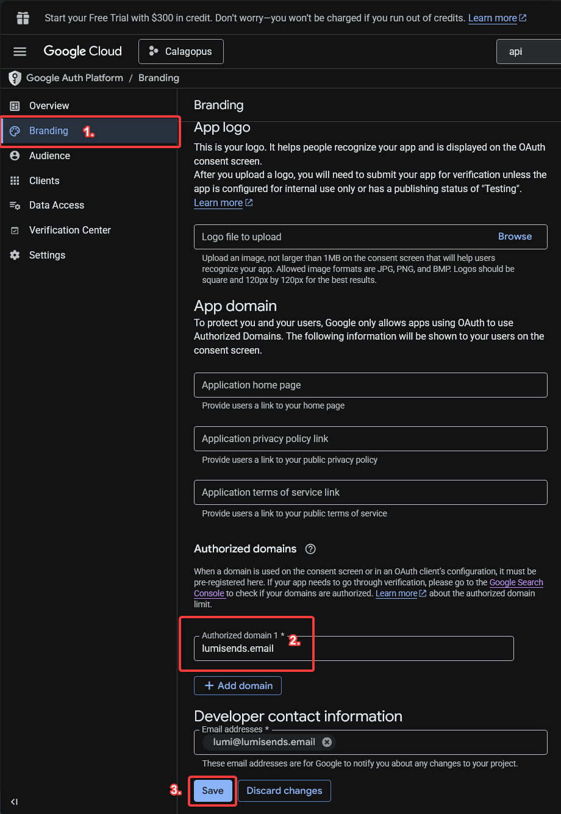Browse for a logo file
This screenshot has height=814, width=561.
[x=515, y=237]
